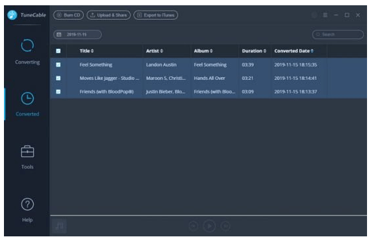
Task: Uncheck the Friends (with BloodPop) row checkbox
Action: click(58, 92)
